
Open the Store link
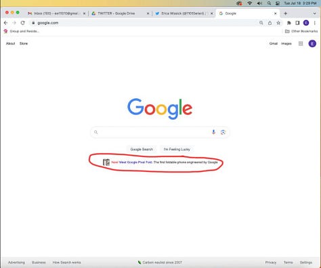click(24, 43)
